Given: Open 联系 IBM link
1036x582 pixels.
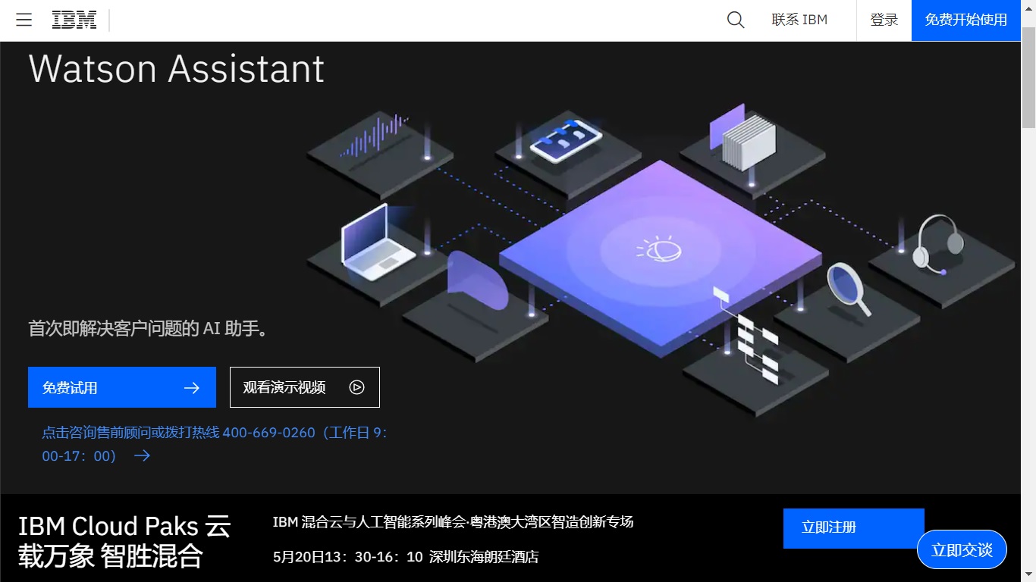Looking at the screenshot, I should pos(799,20).
